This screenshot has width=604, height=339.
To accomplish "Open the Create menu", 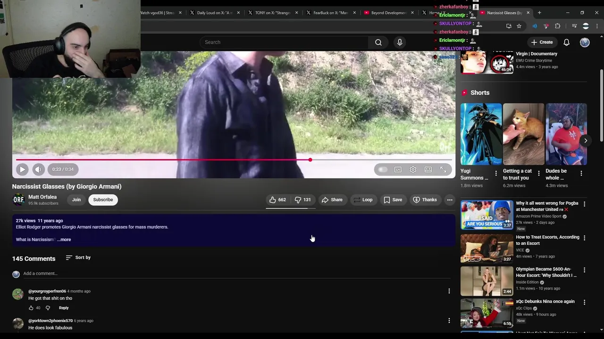I will [x=542, y=42].
